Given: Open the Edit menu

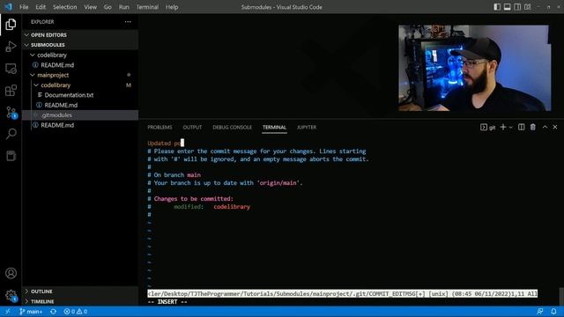Looking at the screenshot, I should coord(41,7).
